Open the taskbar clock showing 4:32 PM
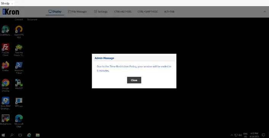 click(254, 135)
